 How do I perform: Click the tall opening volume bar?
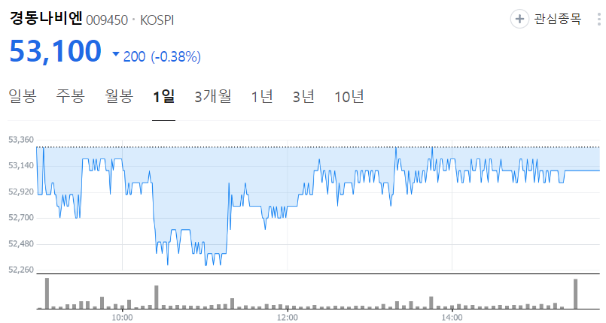click(x=47, y=293)
